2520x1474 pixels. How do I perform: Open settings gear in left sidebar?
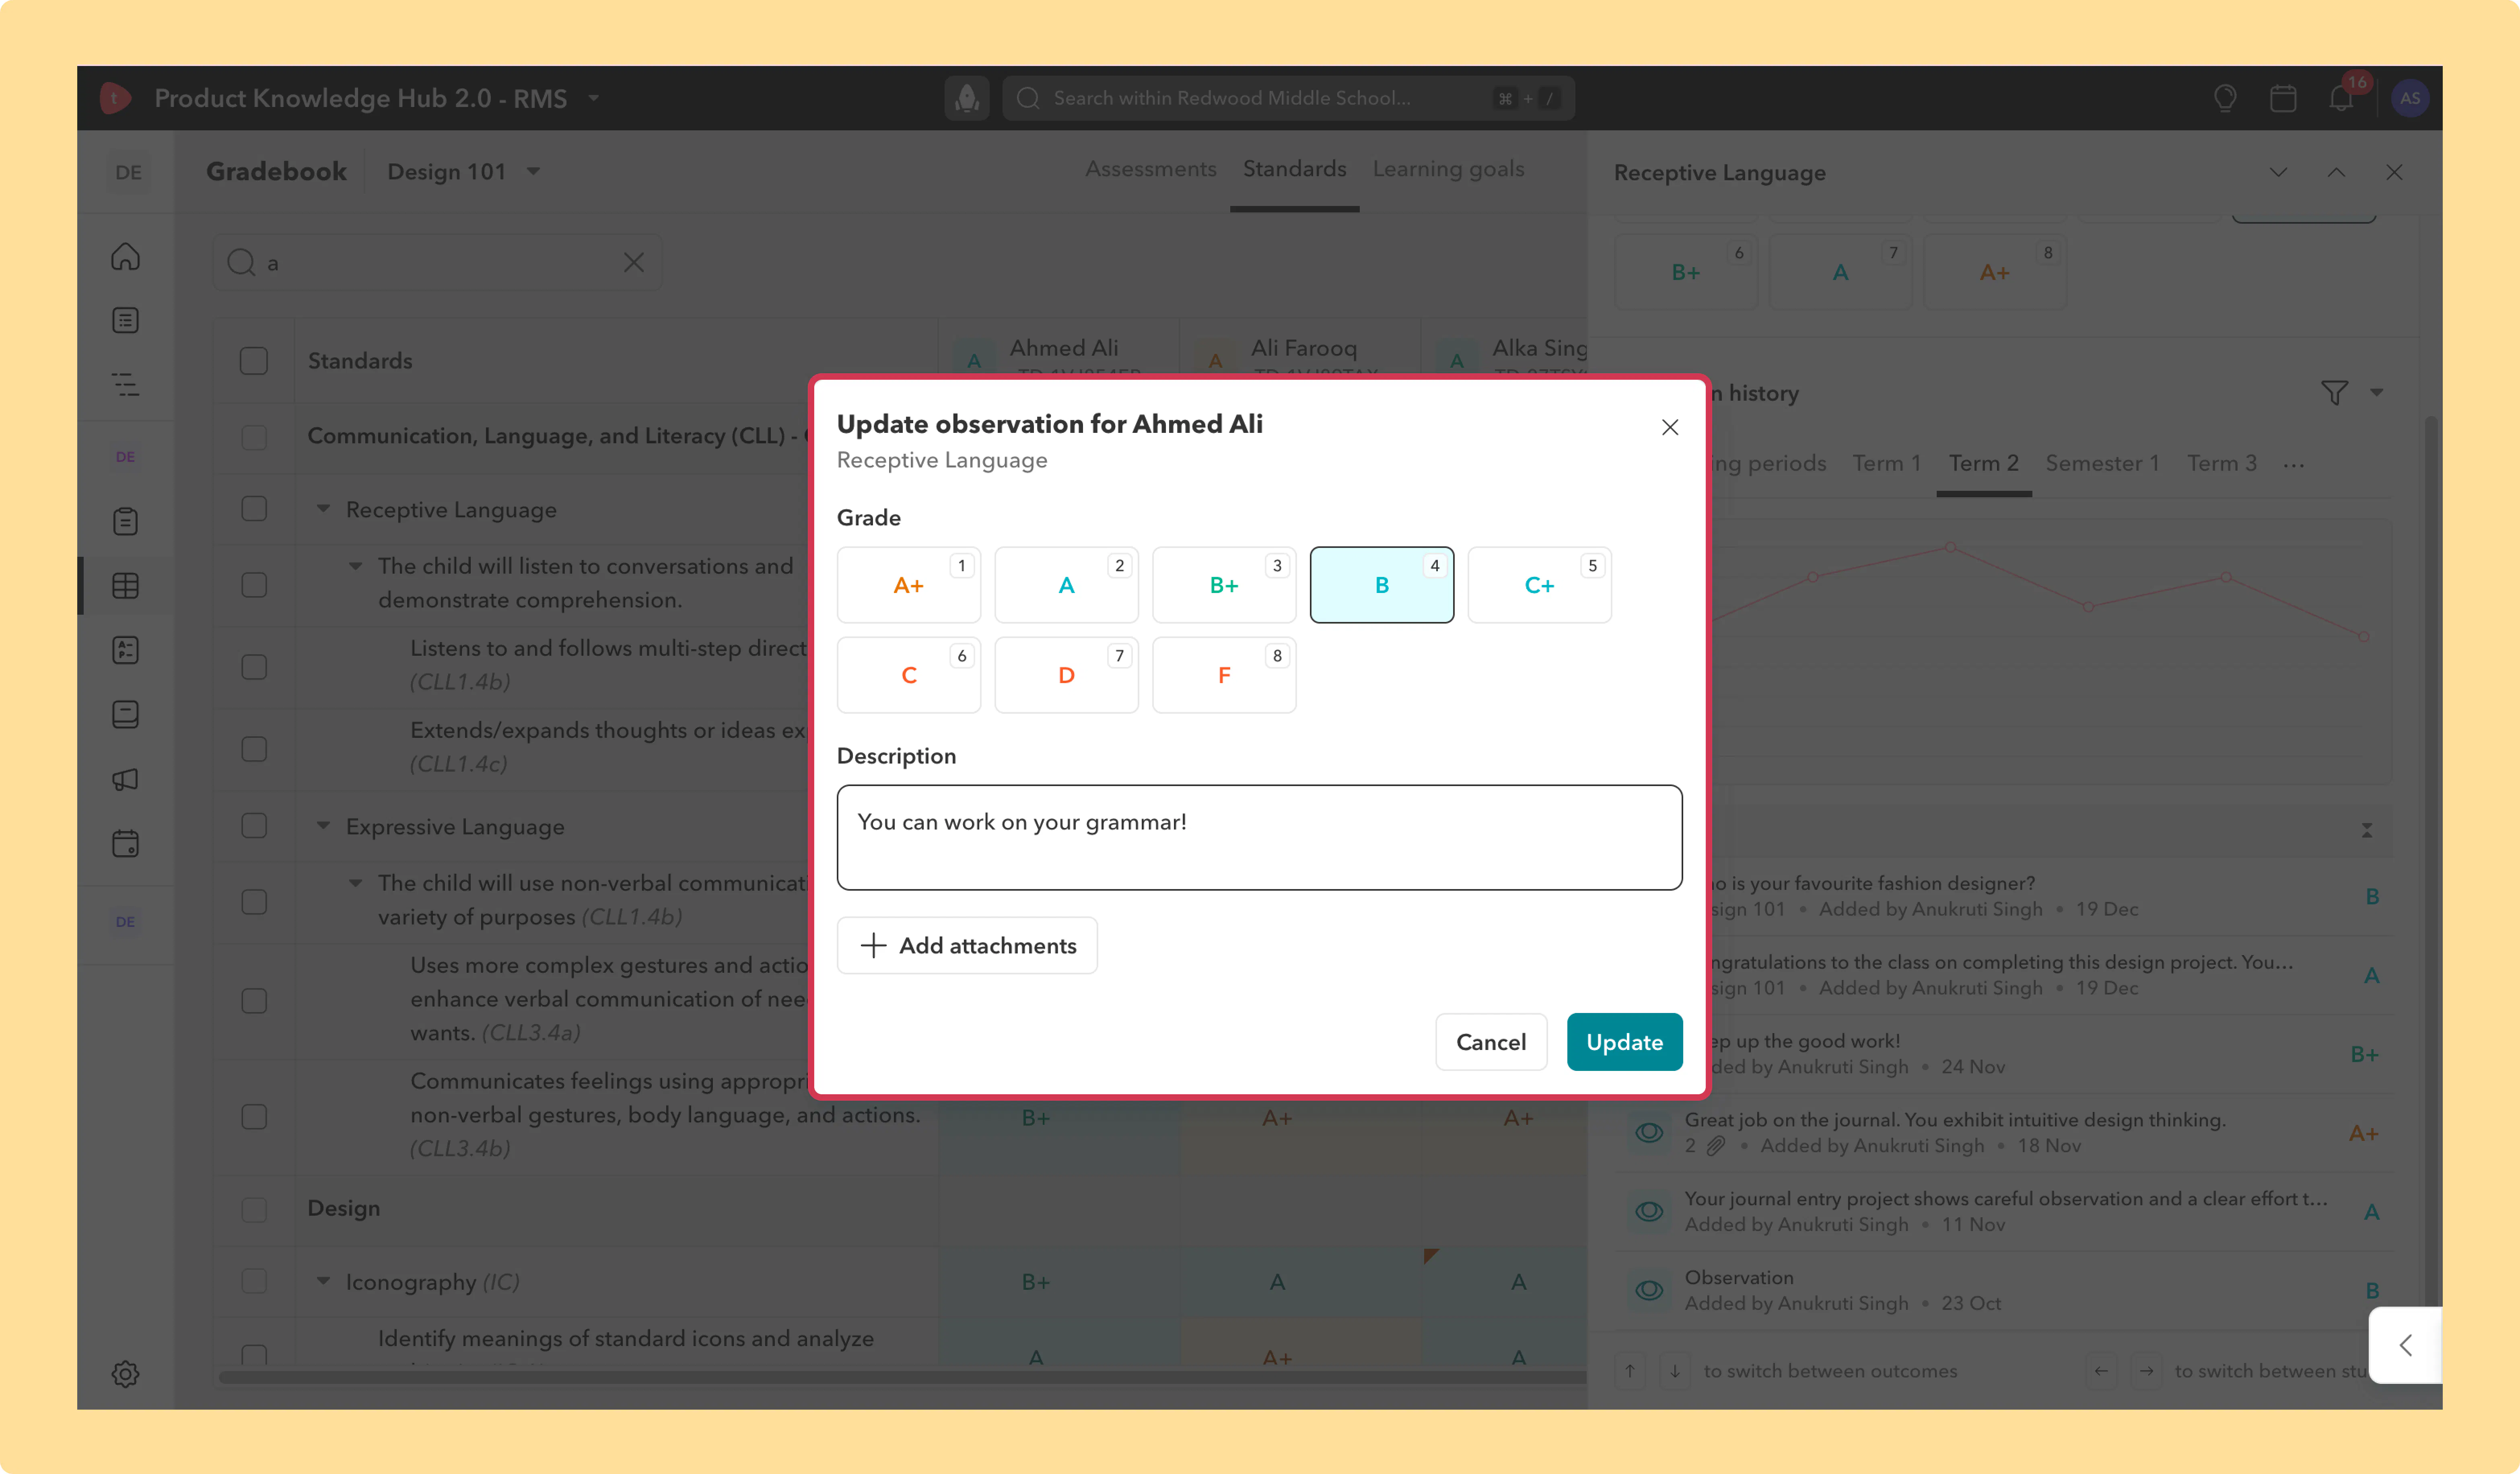(125, 1373)
